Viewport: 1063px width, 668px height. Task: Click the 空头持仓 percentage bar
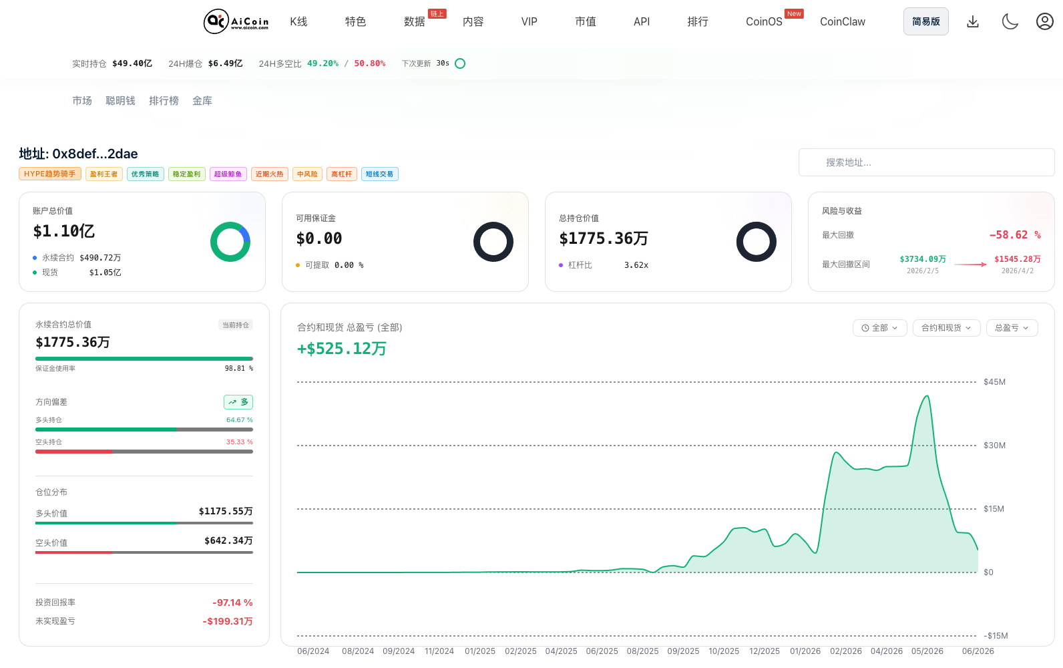(x=144, y=452)
